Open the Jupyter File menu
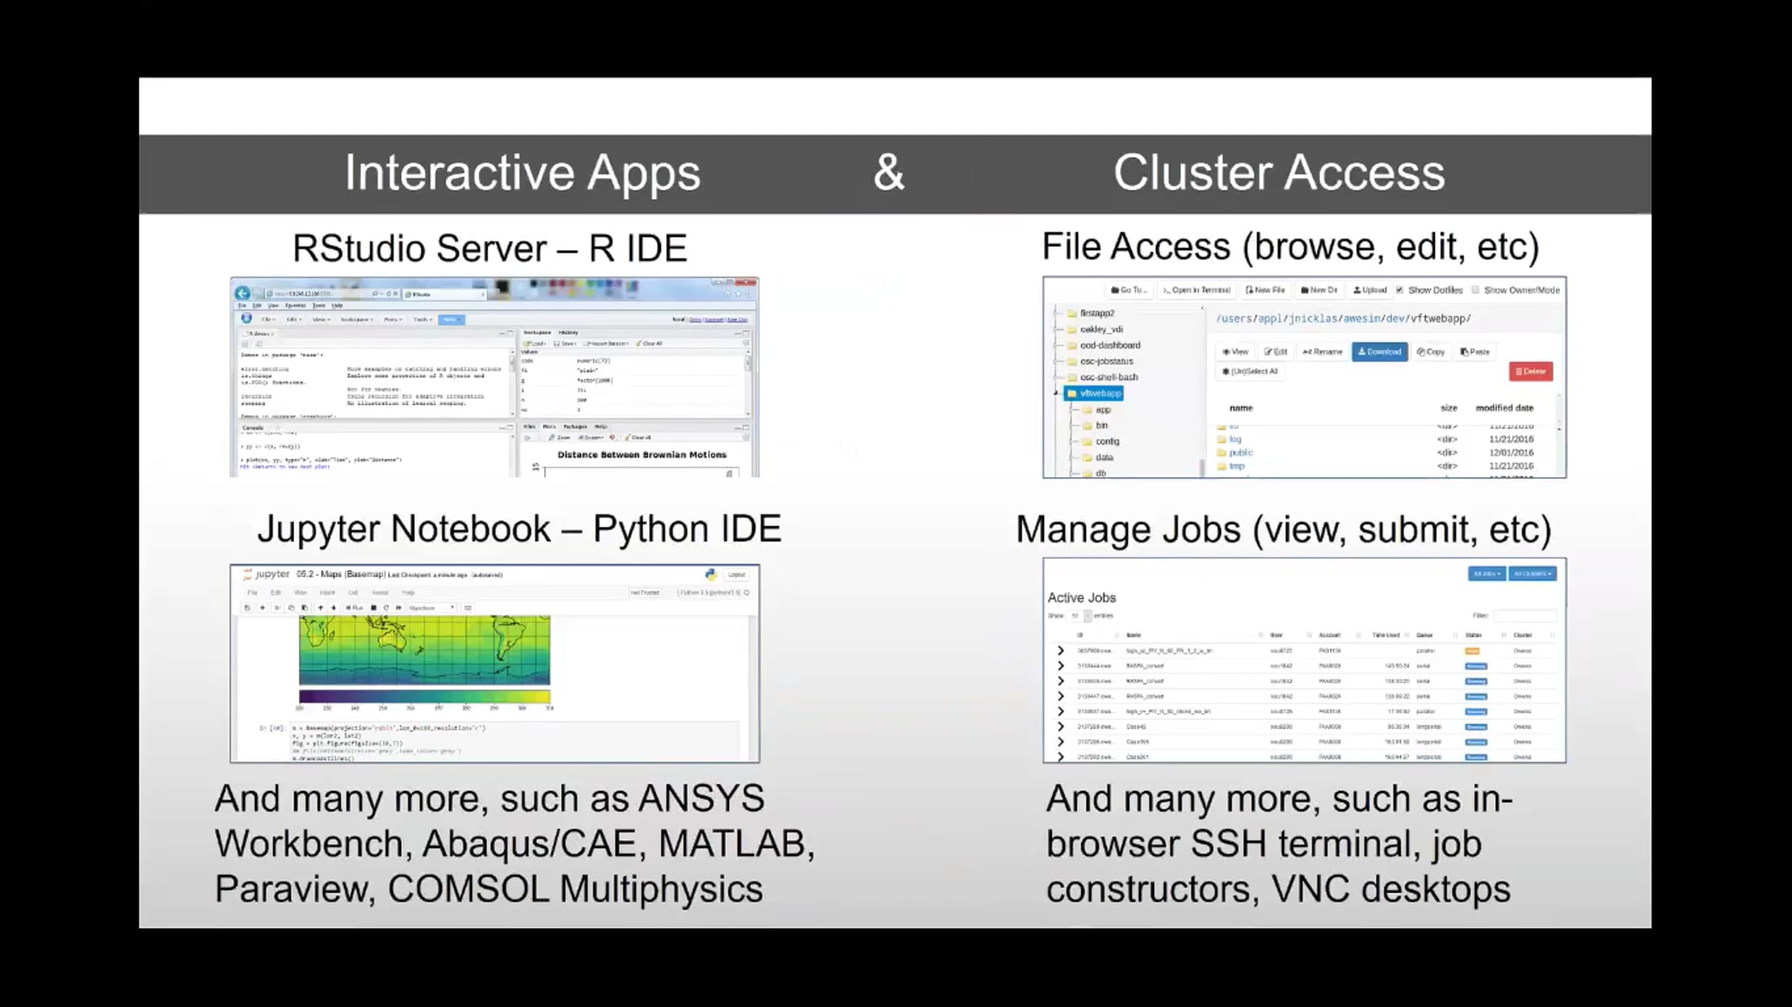Viewport: 1792px width, 1007px height. [x=252, y=593]
